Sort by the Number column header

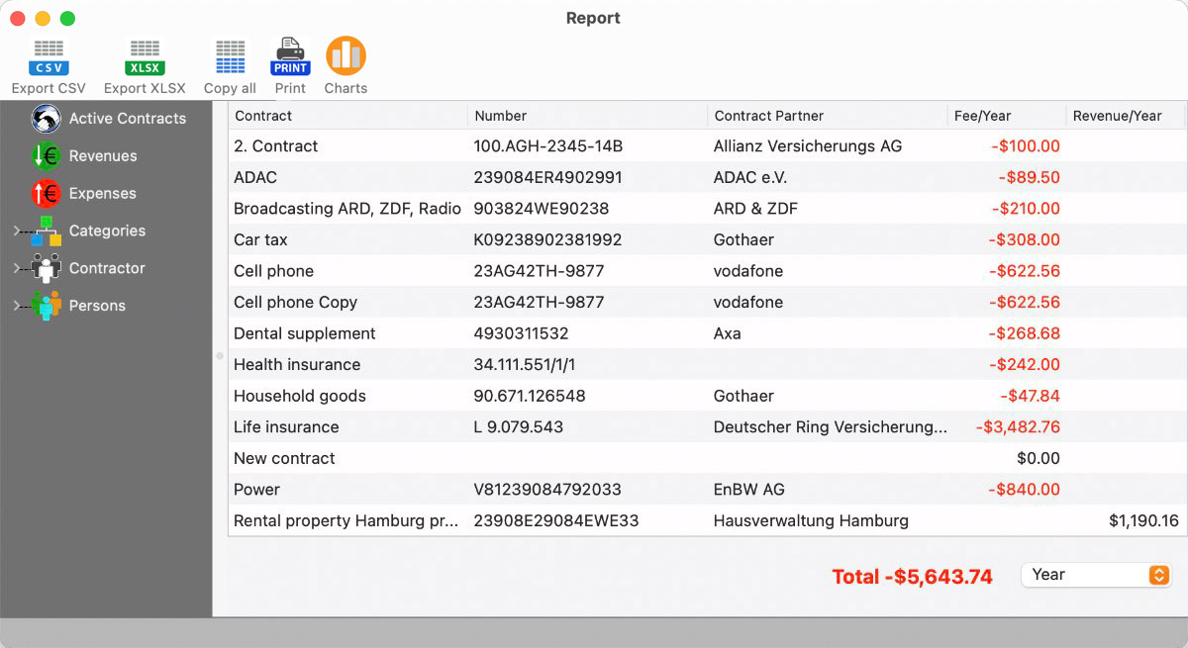[x=587, y=116]
